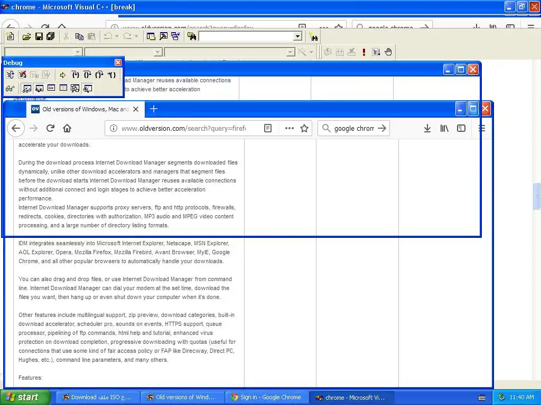Open the Redo history dropdown arrow

pos(136,36)
